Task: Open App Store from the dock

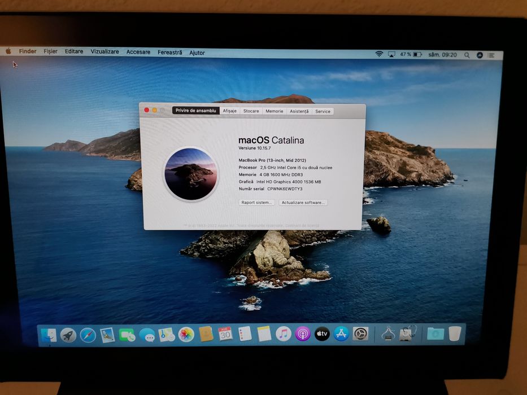Action: tap(341, 333)
